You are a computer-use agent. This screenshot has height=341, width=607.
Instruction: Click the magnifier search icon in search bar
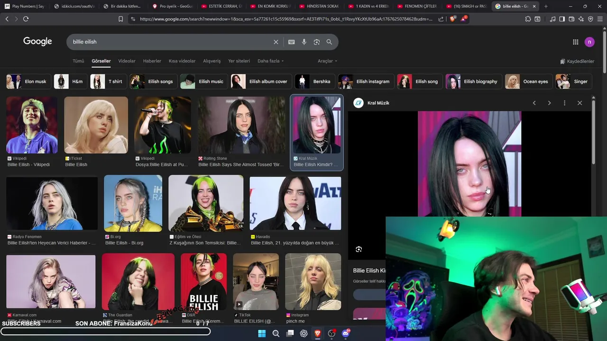point(329,42)
